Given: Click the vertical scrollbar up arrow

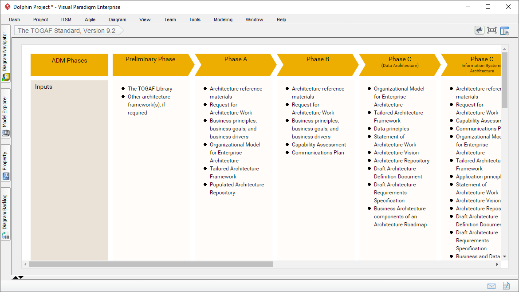Looking at the screenshot, I should point(504,49).
